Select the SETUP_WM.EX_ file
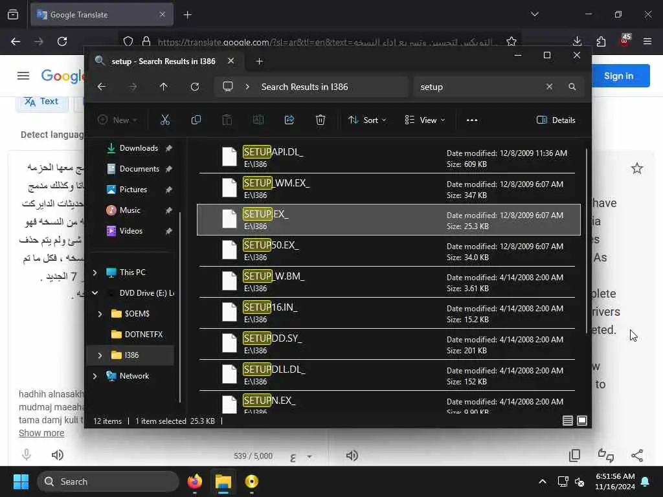 coord(388,188)
